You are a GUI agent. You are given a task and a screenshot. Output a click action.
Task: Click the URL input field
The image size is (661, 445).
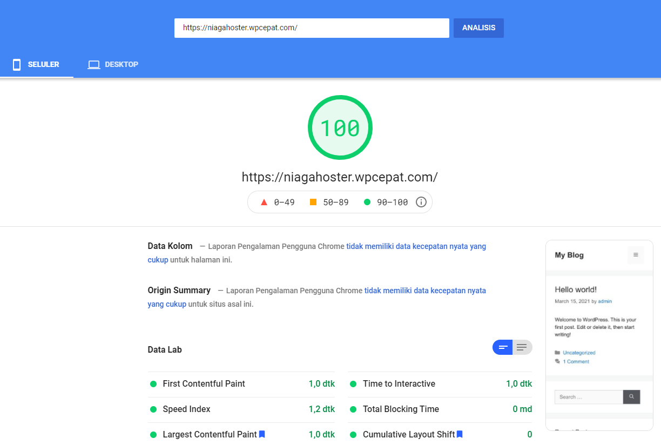312,28
